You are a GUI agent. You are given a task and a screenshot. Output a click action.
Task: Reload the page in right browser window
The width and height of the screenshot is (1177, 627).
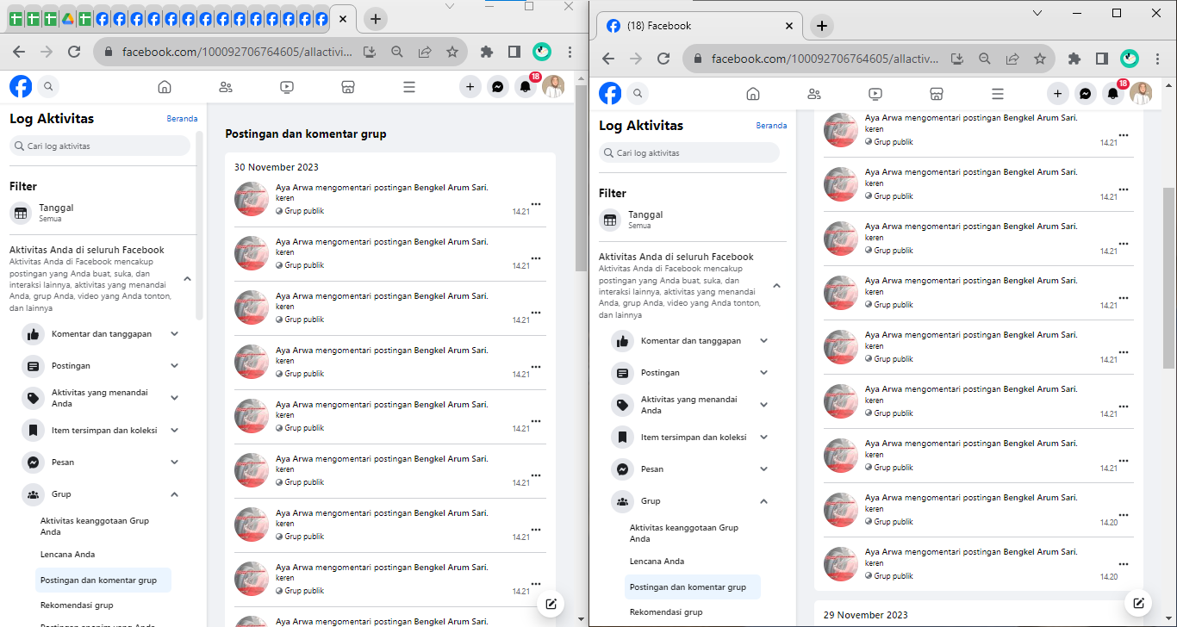click(x=663, y=59)
